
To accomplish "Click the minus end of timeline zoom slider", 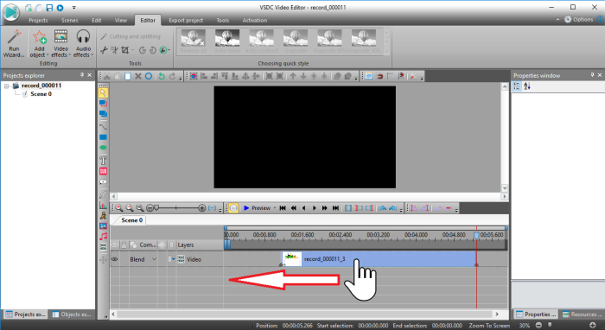I will click(x=150, y=208).
